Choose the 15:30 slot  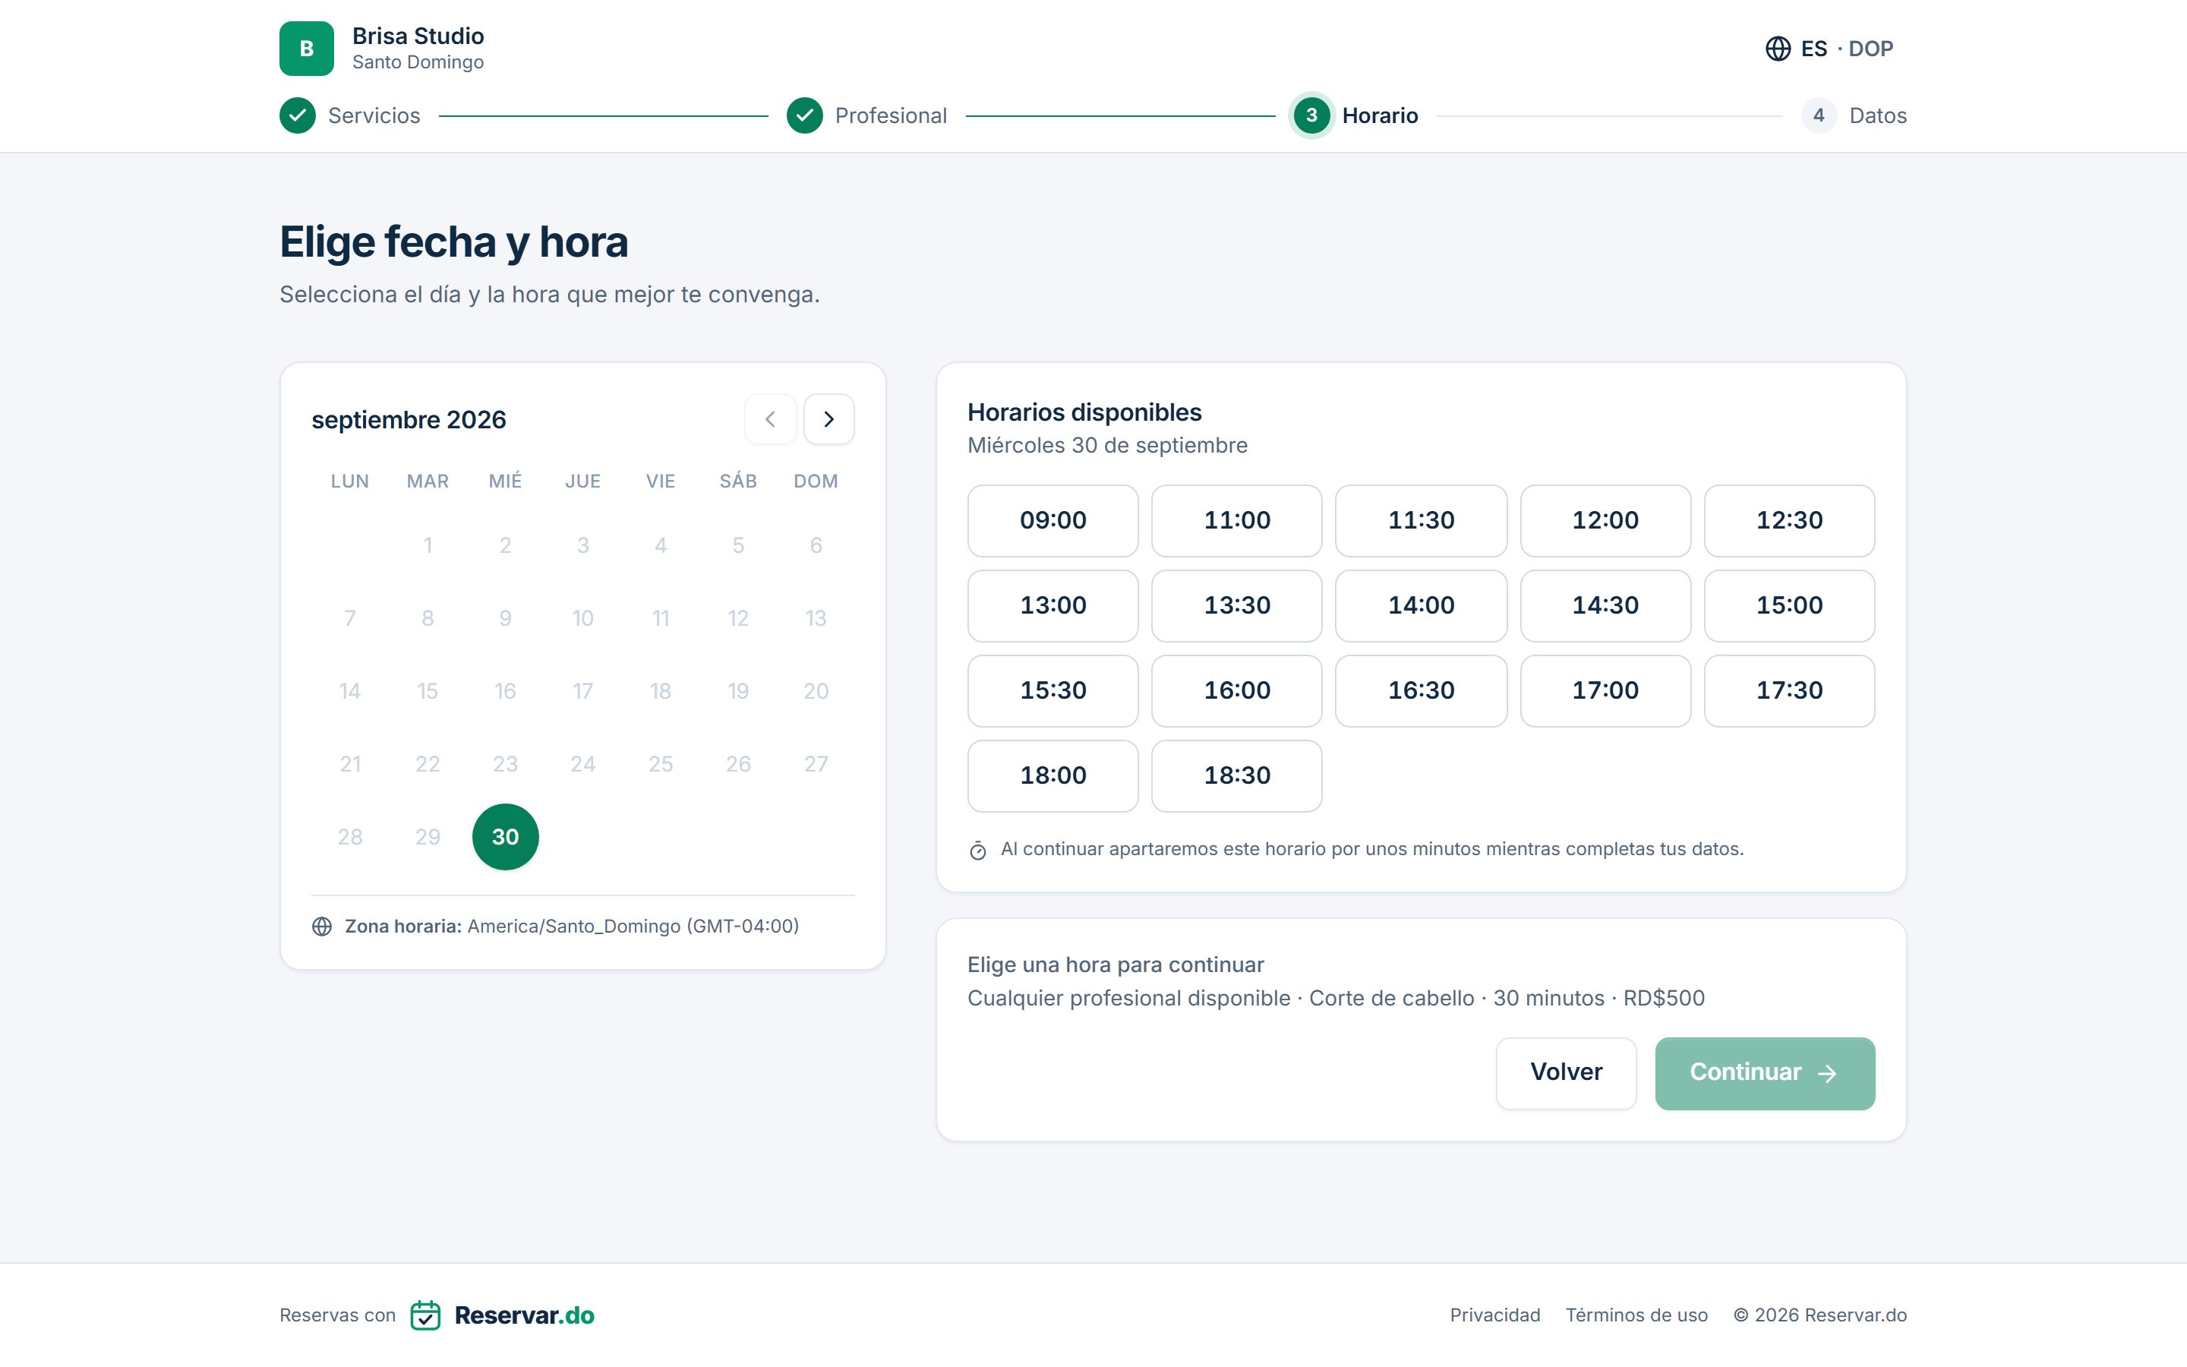click(x=1052, y=691)
